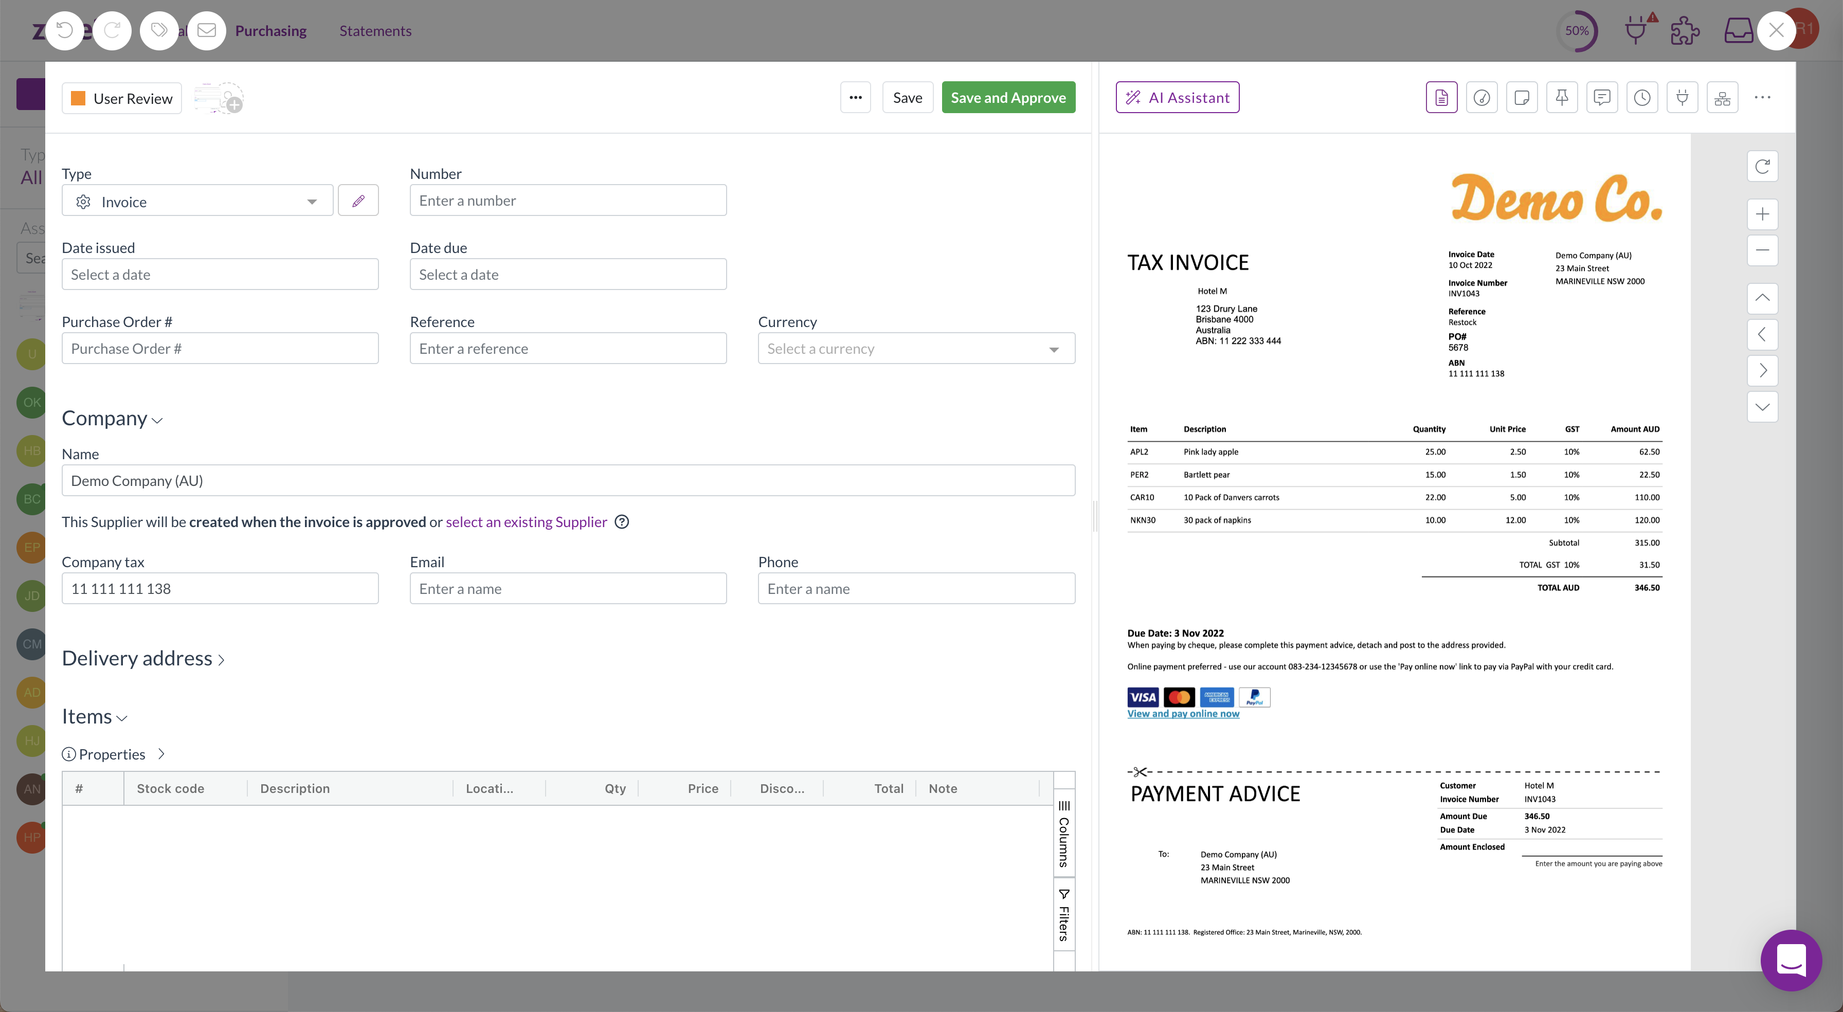Image resolution: width=1843 pixels, height=1012 pixels.
Task: Click the Company Name field
Action: pos(568,481)
